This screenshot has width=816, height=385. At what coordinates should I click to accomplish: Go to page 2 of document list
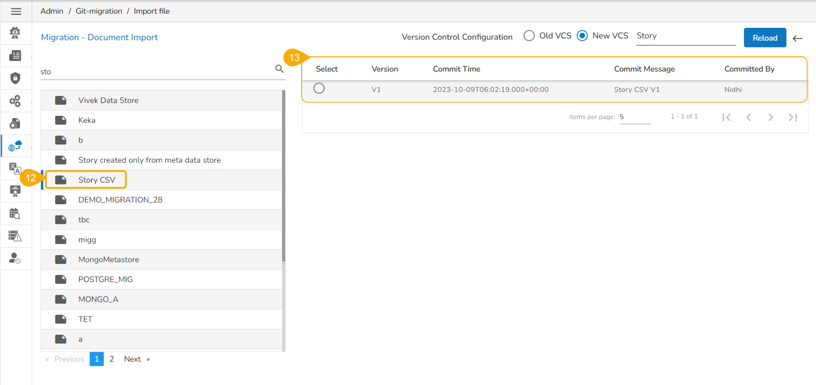click(x=112, y=359)
